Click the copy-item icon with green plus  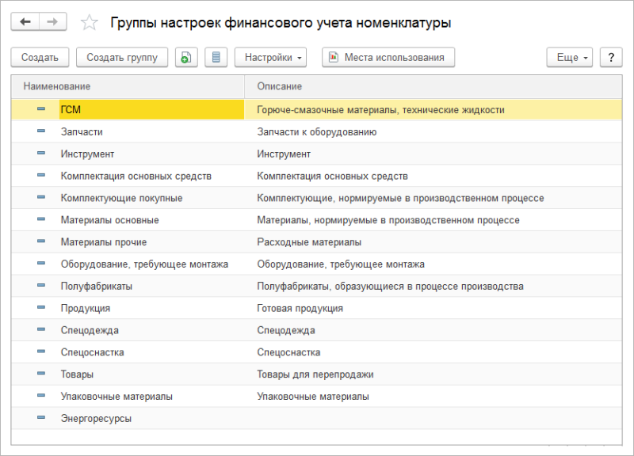pyautogui.click(x=186, y=57)
